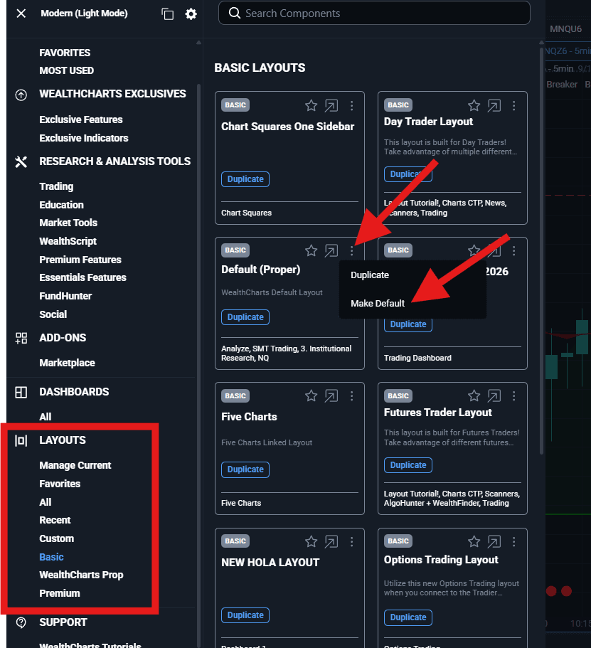Open three-dot menu on Futures Trader Layout

[x=514, y=396]
